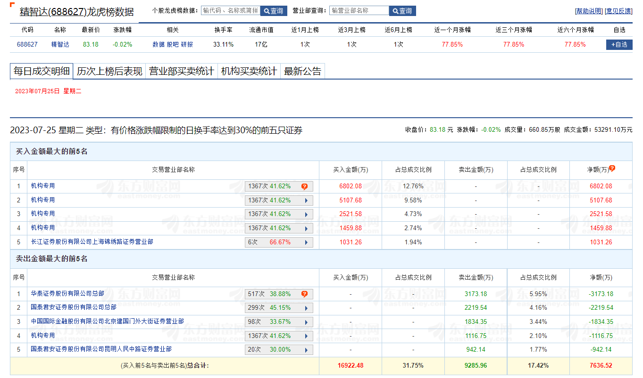Add the stock via +自选 button
The image size is (643, 378).
click(x=619, y=45)
